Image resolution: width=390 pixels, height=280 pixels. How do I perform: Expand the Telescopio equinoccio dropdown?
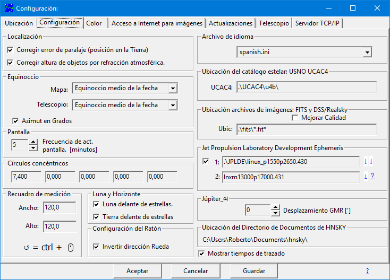click(172, 106)
